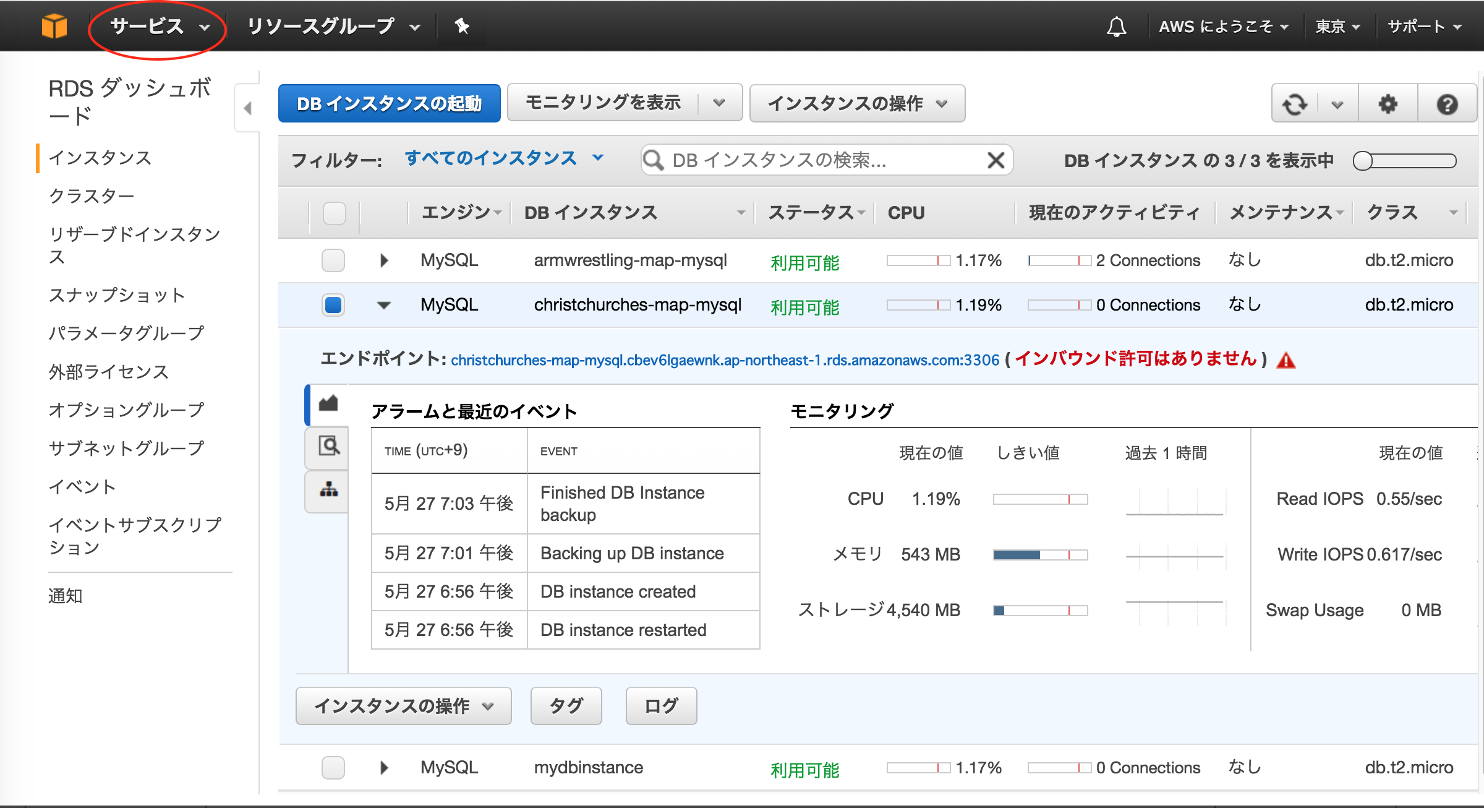Click the refresh instances icon
1484x808 pixels.
pos(1296,103)
